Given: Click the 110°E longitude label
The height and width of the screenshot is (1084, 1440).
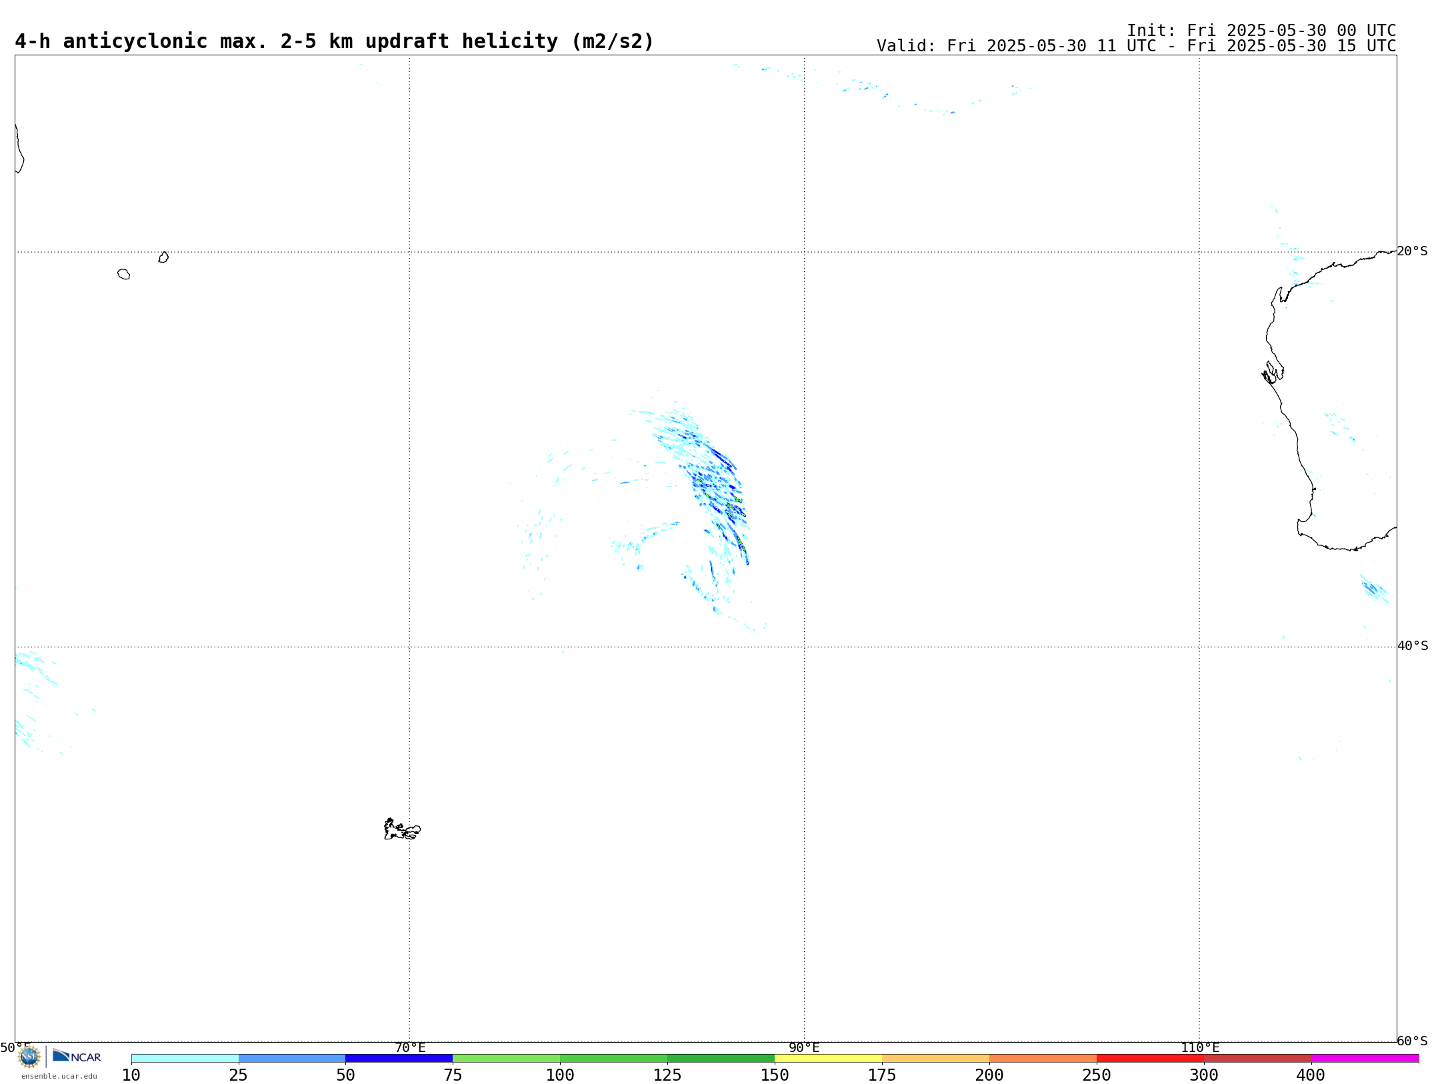Looking at the screenshot, I should pyautogui.click(x=1200, y=1048).
